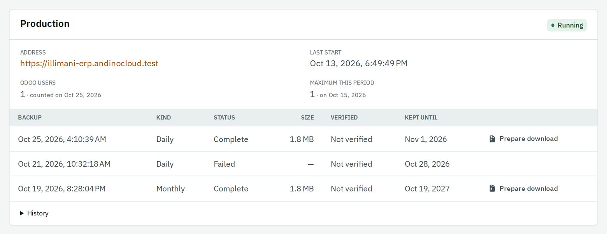Click 'on Oct 15, 2026' maximum value
Screen dimensions: 607x234
tap(342, 95)
